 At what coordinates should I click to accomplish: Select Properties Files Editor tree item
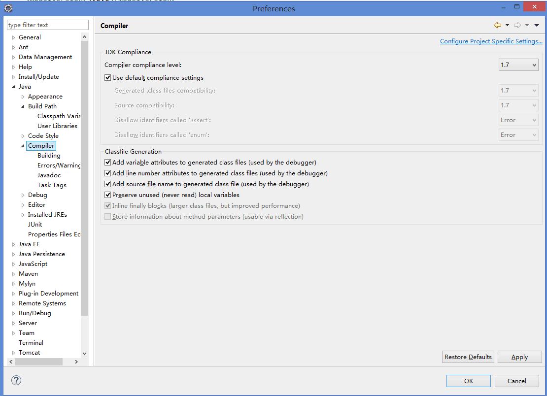54,234
